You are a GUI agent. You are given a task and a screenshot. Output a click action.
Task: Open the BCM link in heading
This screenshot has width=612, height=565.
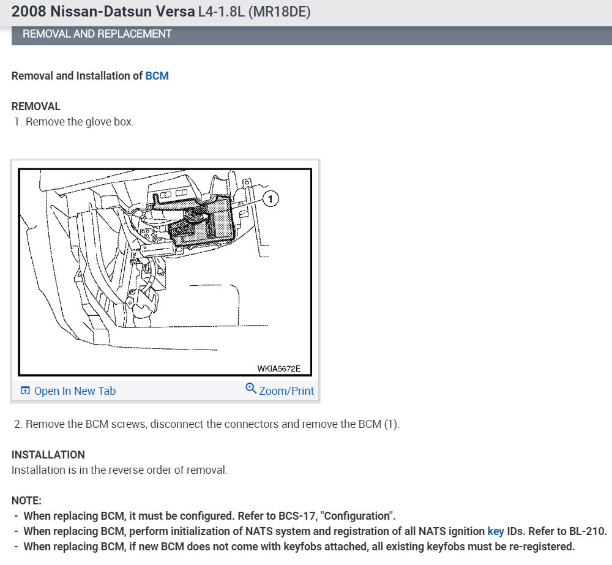click(157, 76)
